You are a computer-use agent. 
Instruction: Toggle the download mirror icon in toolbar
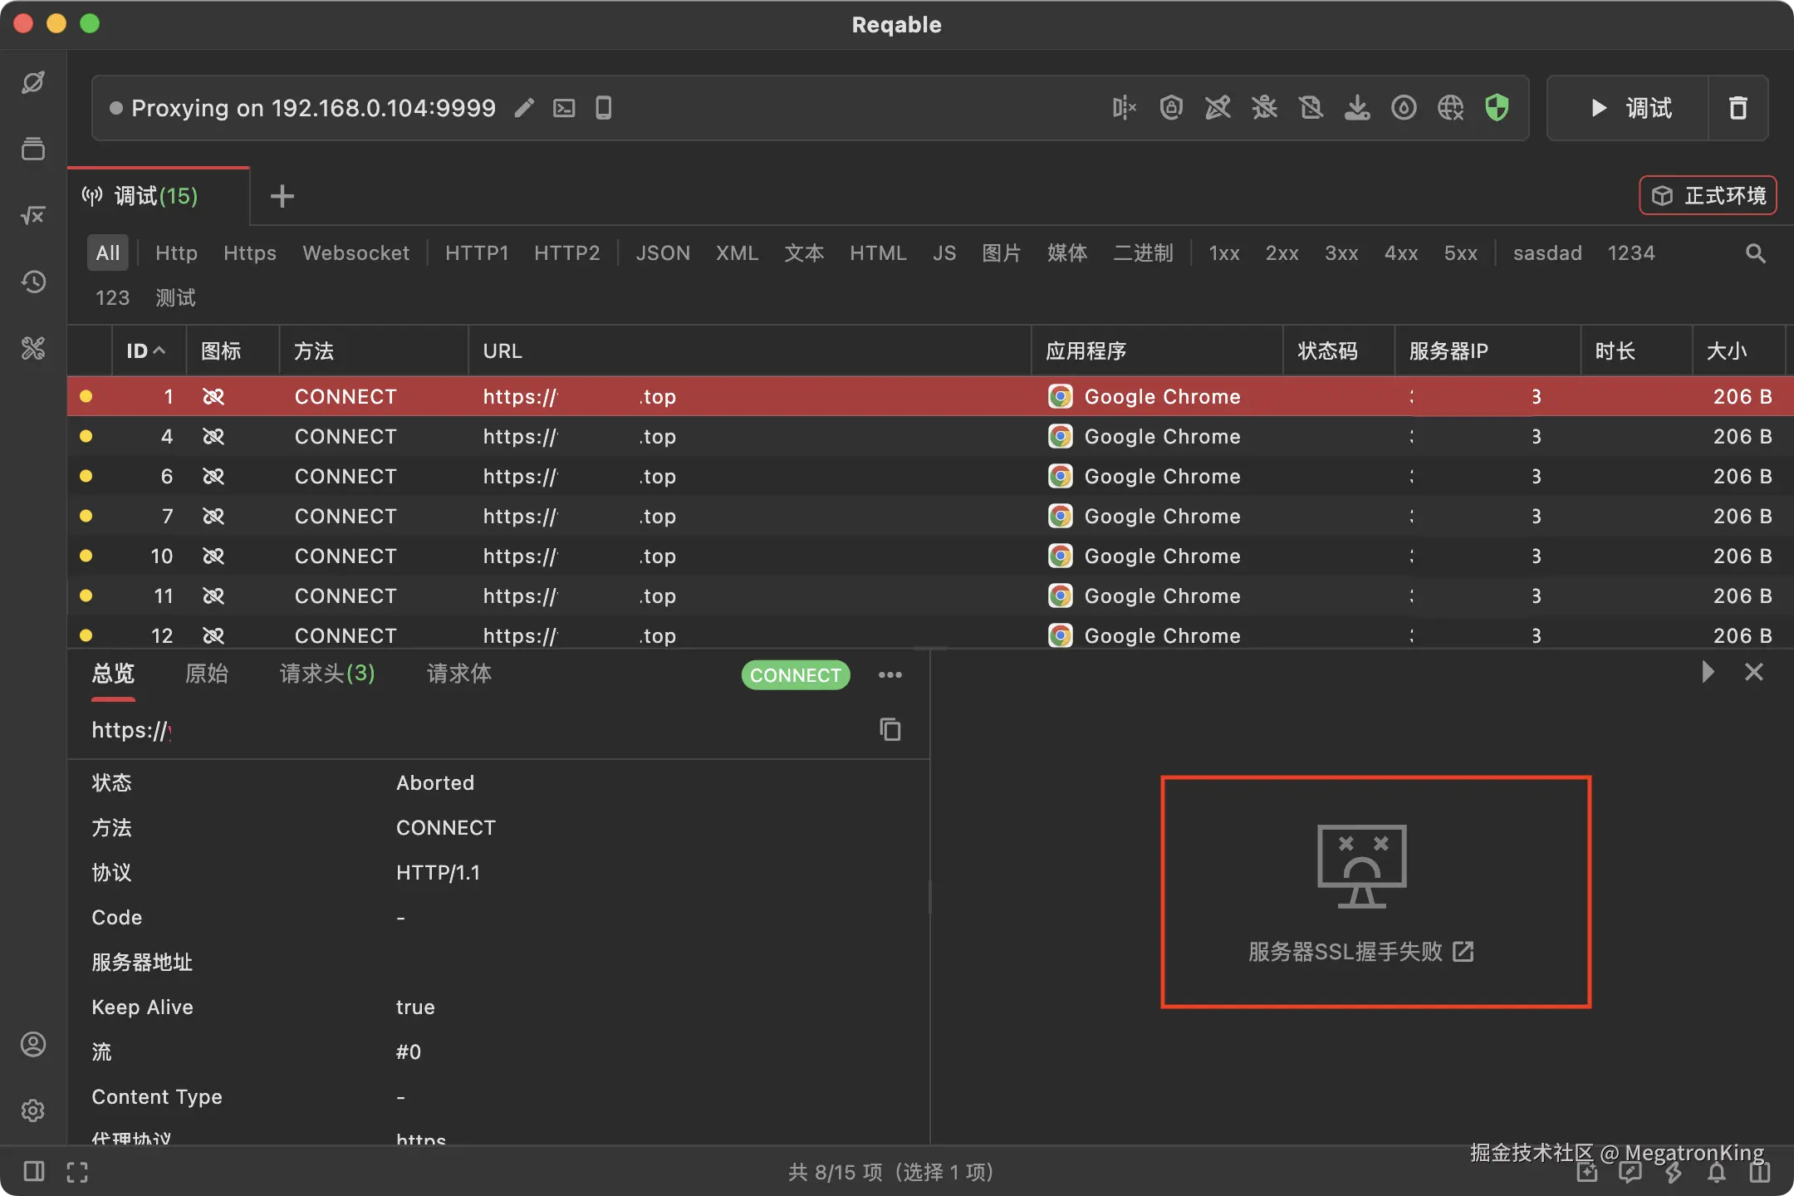(x=1357, y=108)
